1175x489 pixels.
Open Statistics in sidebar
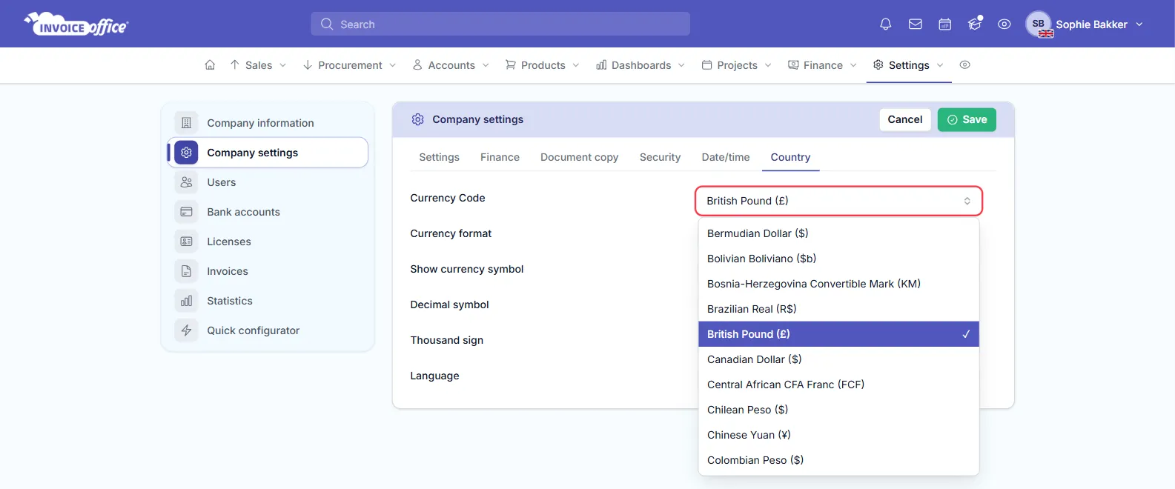[x=268, y=301]
